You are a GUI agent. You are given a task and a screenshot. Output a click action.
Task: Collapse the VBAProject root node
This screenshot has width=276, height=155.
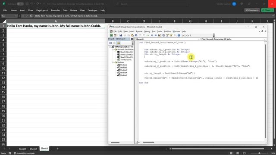click(x=110, y=47)
